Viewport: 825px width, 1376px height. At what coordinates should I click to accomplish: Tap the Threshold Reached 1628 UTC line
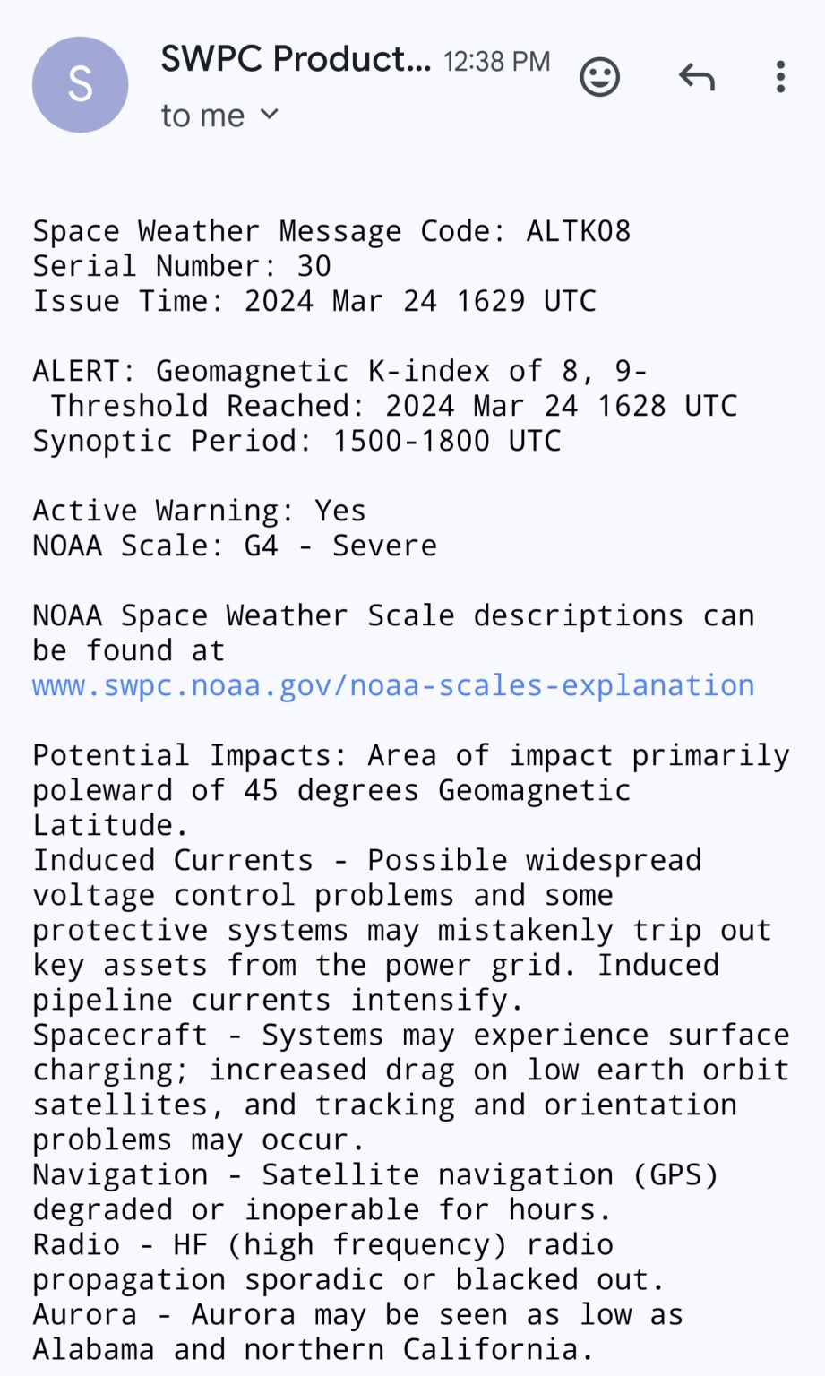(x=393, y=406)
